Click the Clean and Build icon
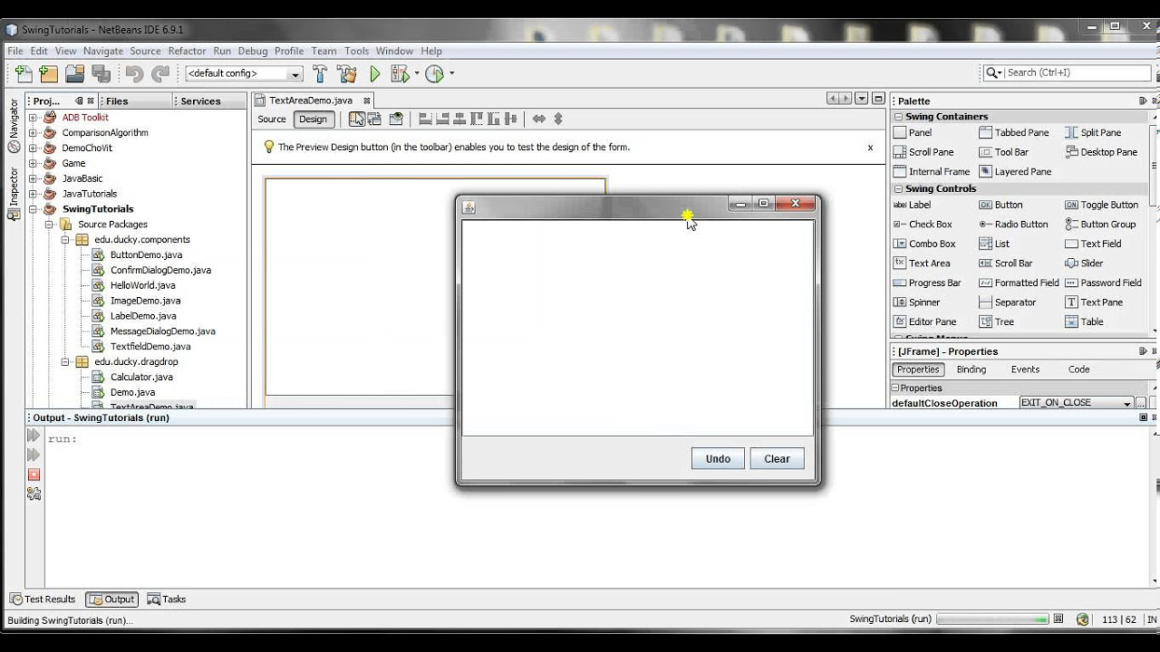This screenshot has width=1160, height=652. [346, 73]
